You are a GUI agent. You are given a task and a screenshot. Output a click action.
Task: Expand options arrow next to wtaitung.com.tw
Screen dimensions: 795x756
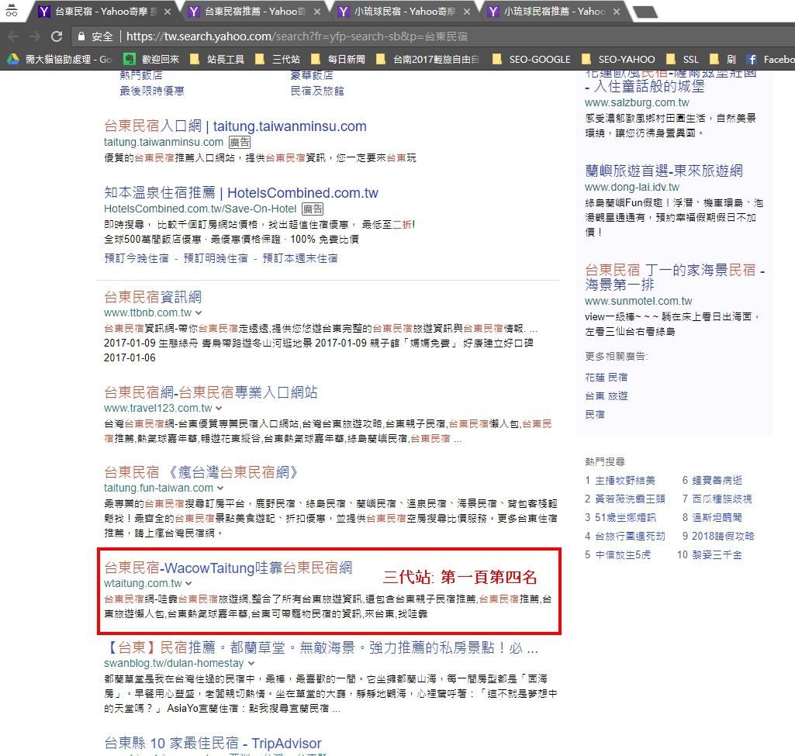(188, 584)
